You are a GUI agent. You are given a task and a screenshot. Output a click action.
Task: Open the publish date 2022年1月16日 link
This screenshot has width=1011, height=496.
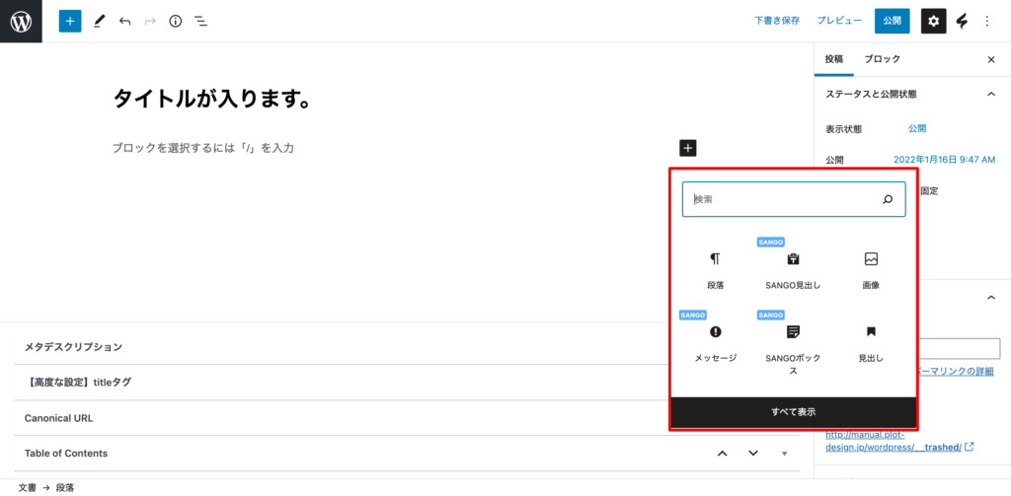tap(944, 159)
